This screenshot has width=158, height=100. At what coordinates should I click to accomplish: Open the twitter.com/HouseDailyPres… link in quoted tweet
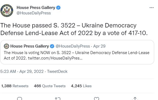[55, 58]
